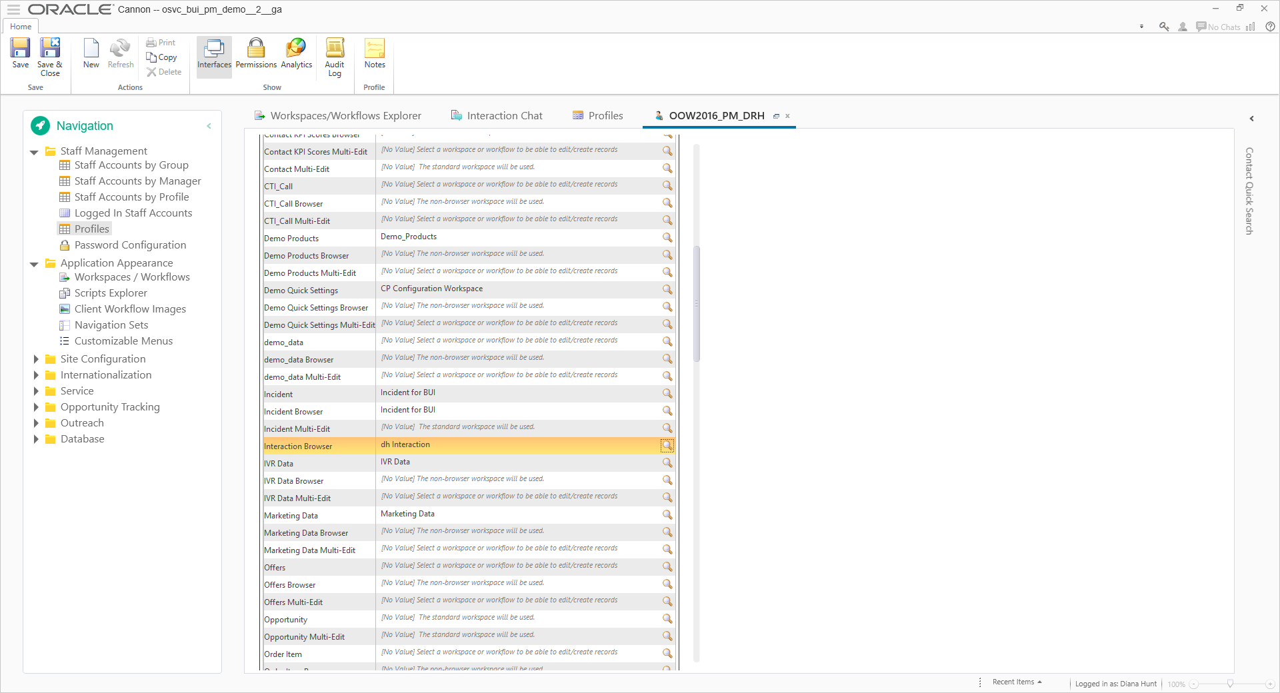Click search icon for Marketing Data row
Viewport: 1280px width, 693px height.
click(x=667, y=514)
